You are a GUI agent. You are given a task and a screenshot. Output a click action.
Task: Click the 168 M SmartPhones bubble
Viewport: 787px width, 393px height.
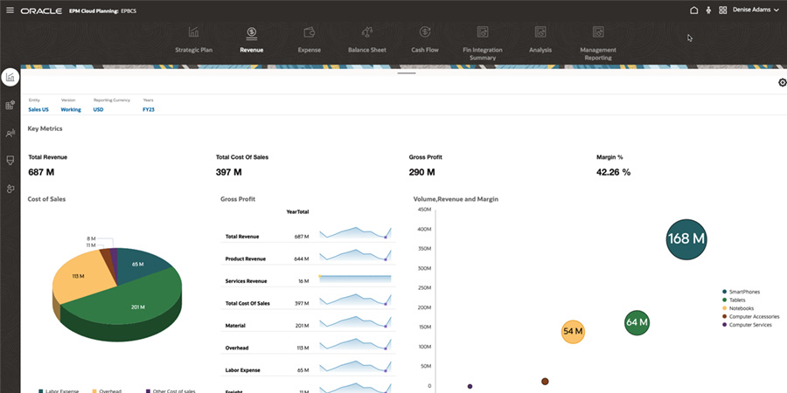pos(686,239)
